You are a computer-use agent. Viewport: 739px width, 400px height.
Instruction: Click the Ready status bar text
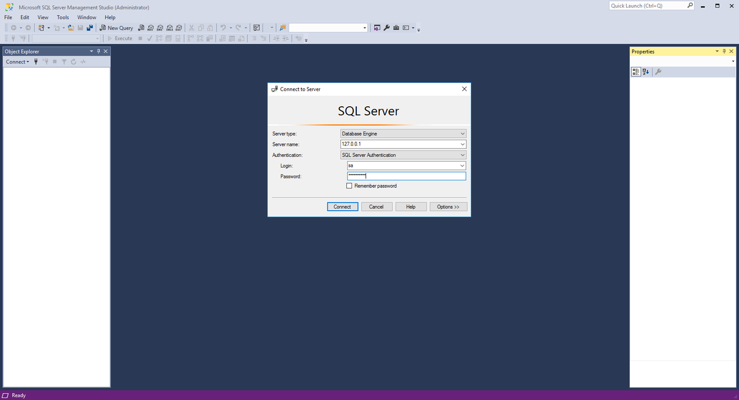18,395
